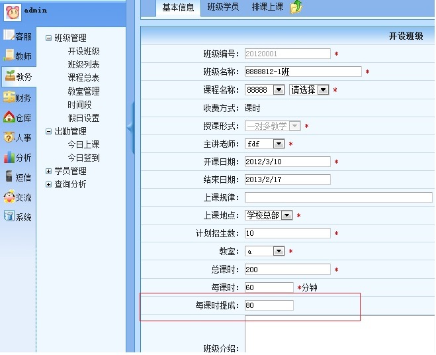Screen dimensions: 436x355
Task: Click the folder arrow icon beside 排课上课 tab
Action: [296, 7]
